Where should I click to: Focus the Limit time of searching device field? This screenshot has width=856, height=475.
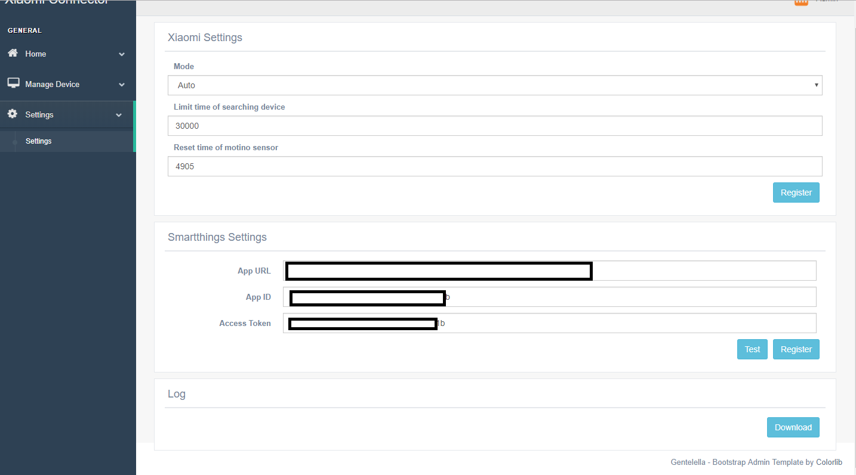click(495, 126)
